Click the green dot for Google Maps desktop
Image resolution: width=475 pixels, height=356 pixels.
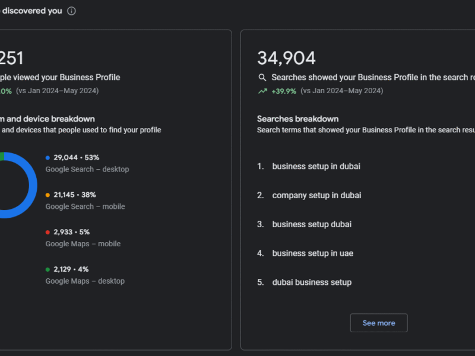coord(47,269)
